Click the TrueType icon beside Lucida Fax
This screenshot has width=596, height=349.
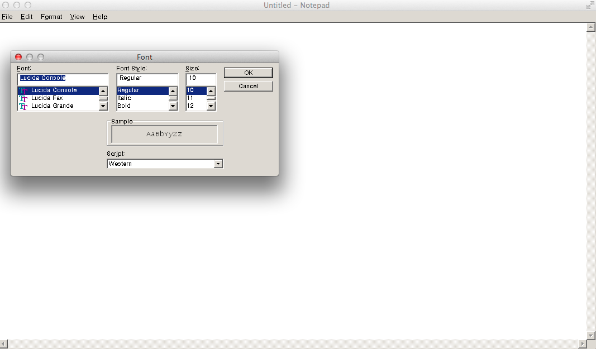click(23, 98)
